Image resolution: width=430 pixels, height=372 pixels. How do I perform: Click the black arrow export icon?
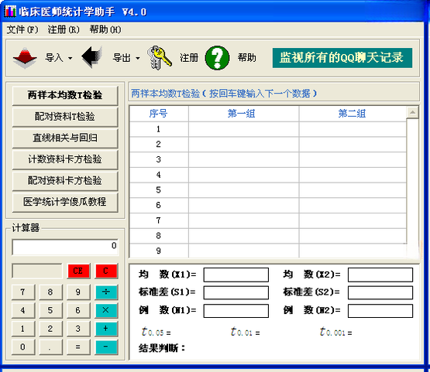92,57
